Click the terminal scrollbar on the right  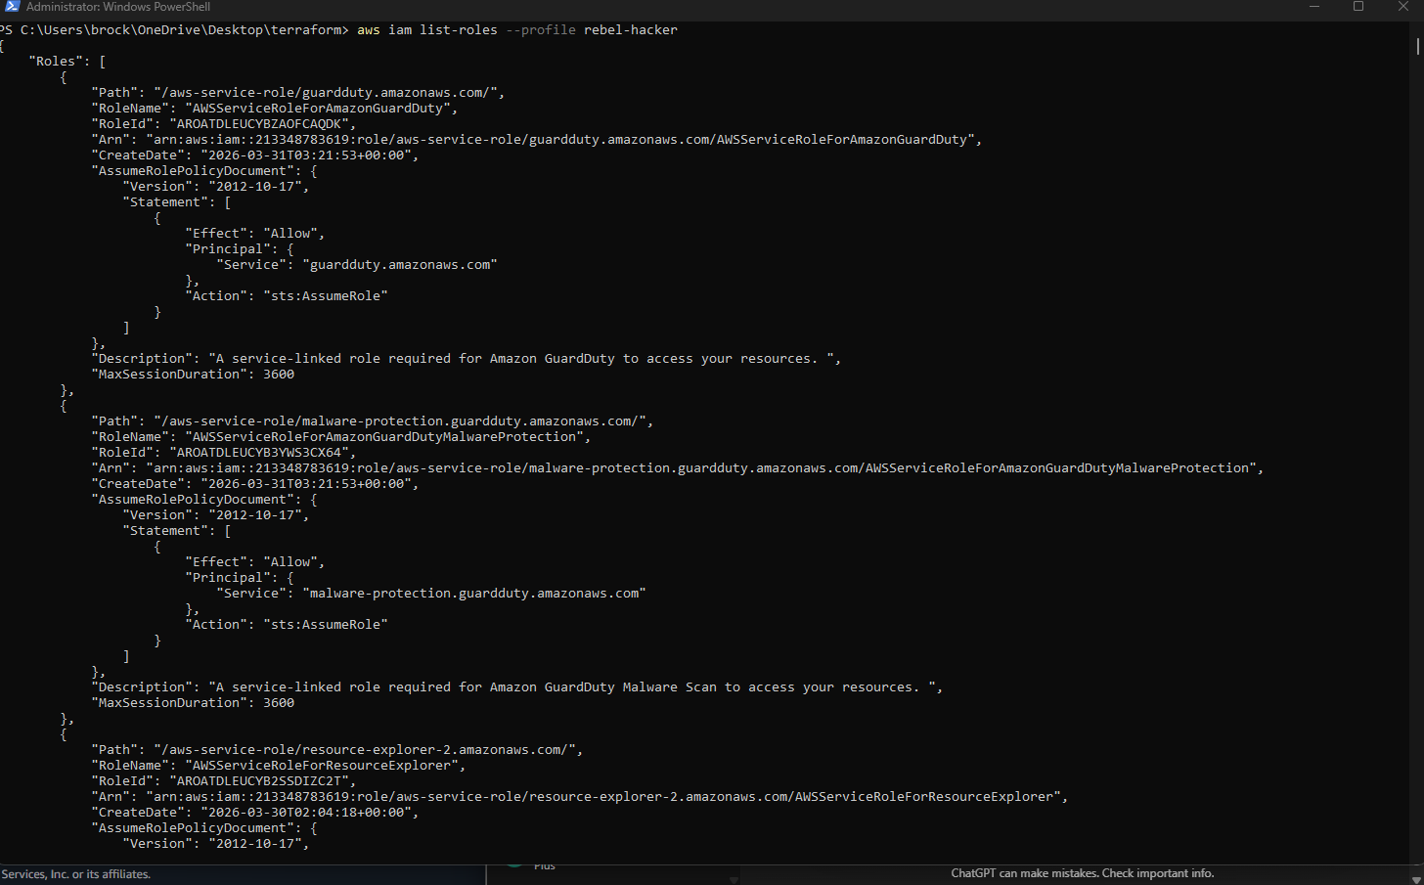pyautogui.click(x=1417, y=47)
